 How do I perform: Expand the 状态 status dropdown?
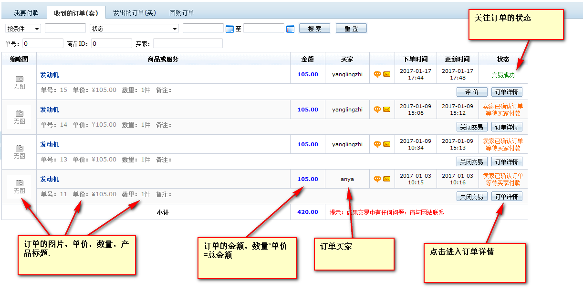134,29
